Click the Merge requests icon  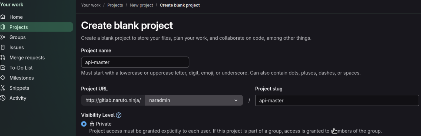pyautogui.click(x=3, y=58)
